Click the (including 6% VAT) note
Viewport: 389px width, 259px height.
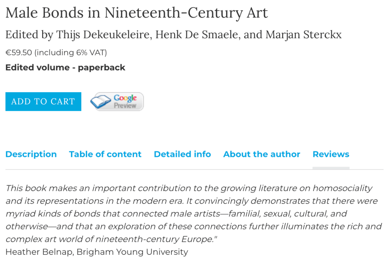tap(72, 52)
